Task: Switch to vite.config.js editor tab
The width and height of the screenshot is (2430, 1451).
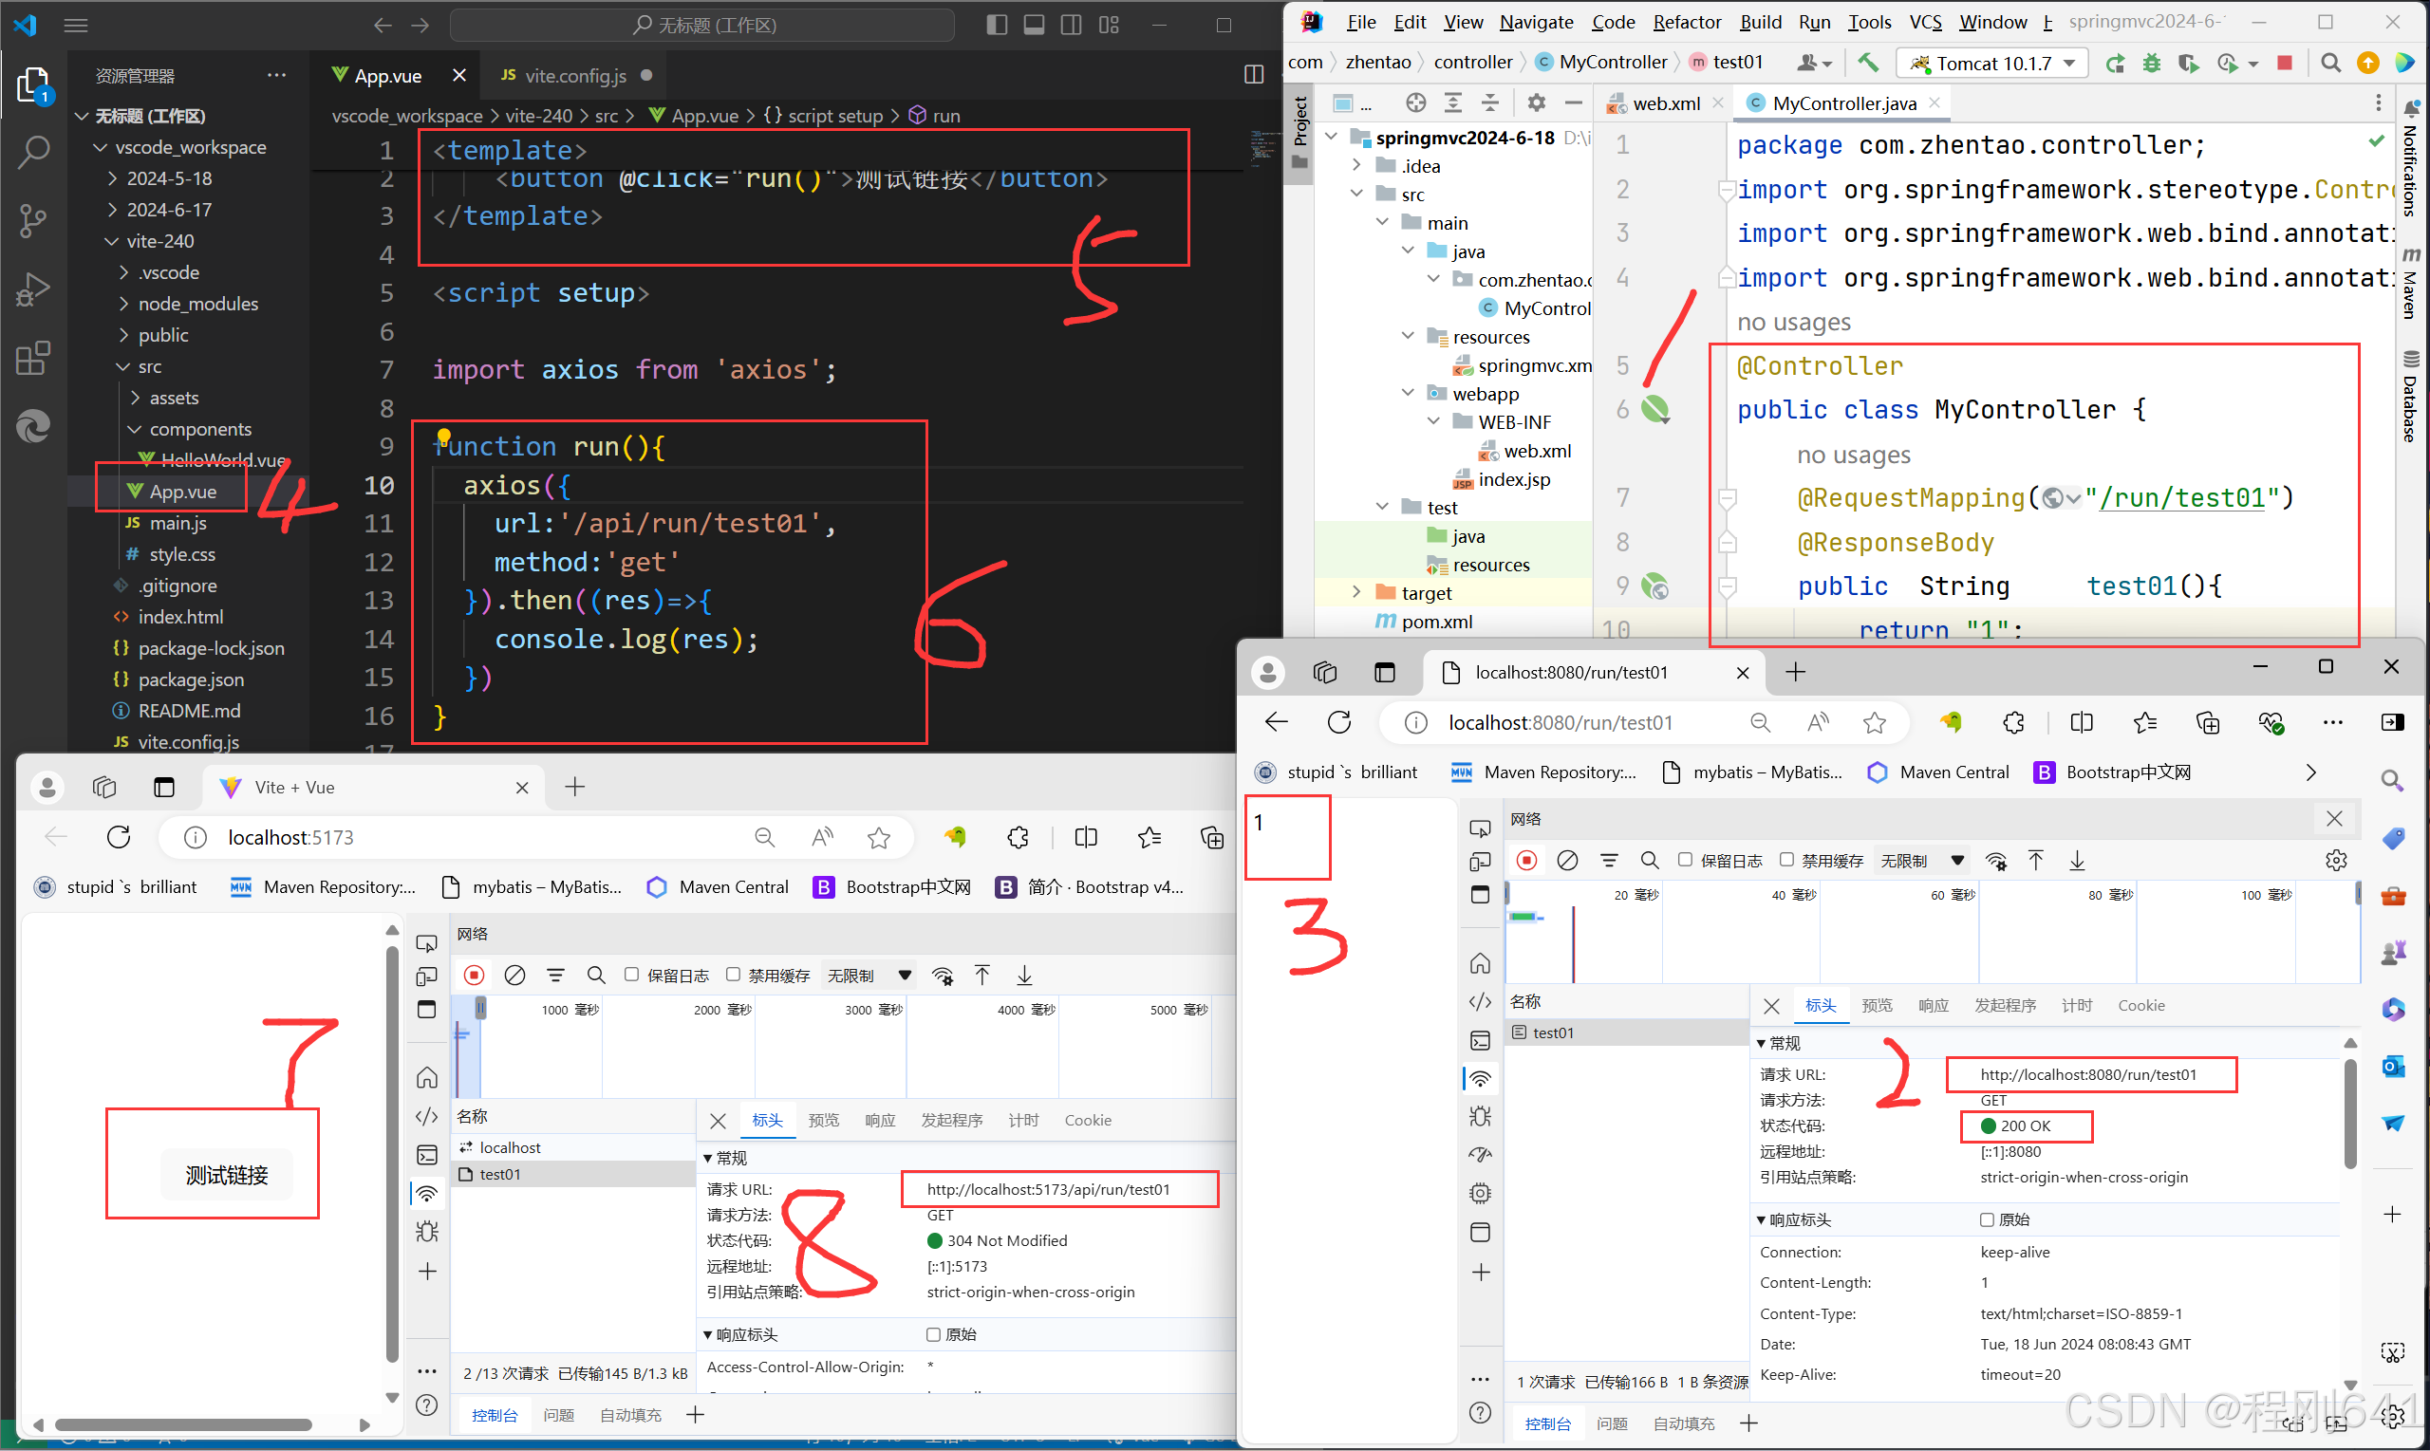Action: pyautogui.click(x=575, y=75)
